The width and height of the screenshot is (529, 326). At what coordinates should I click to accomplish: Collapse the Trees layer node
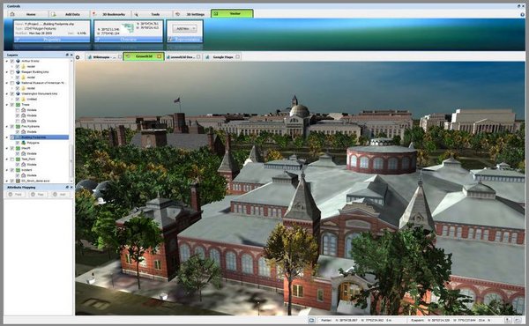[7, 105]
